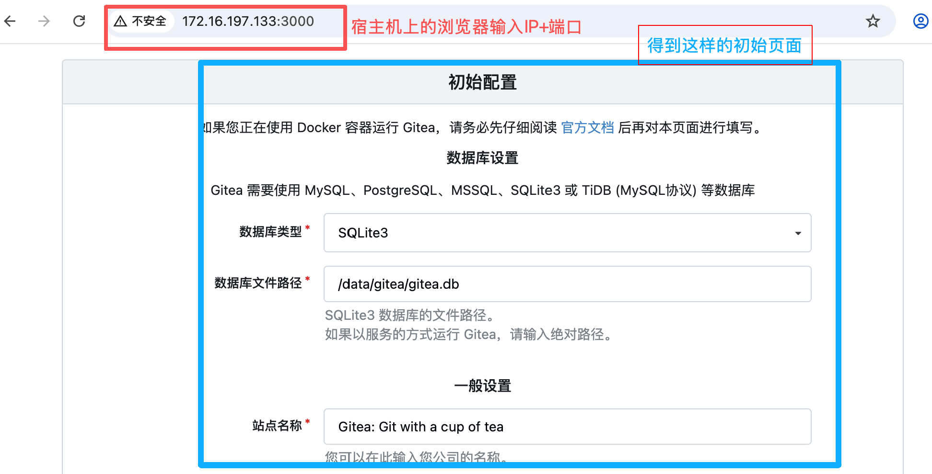This screenshot has height=474, width=932.
Task: Reload the current page
Action: [79, 21]
